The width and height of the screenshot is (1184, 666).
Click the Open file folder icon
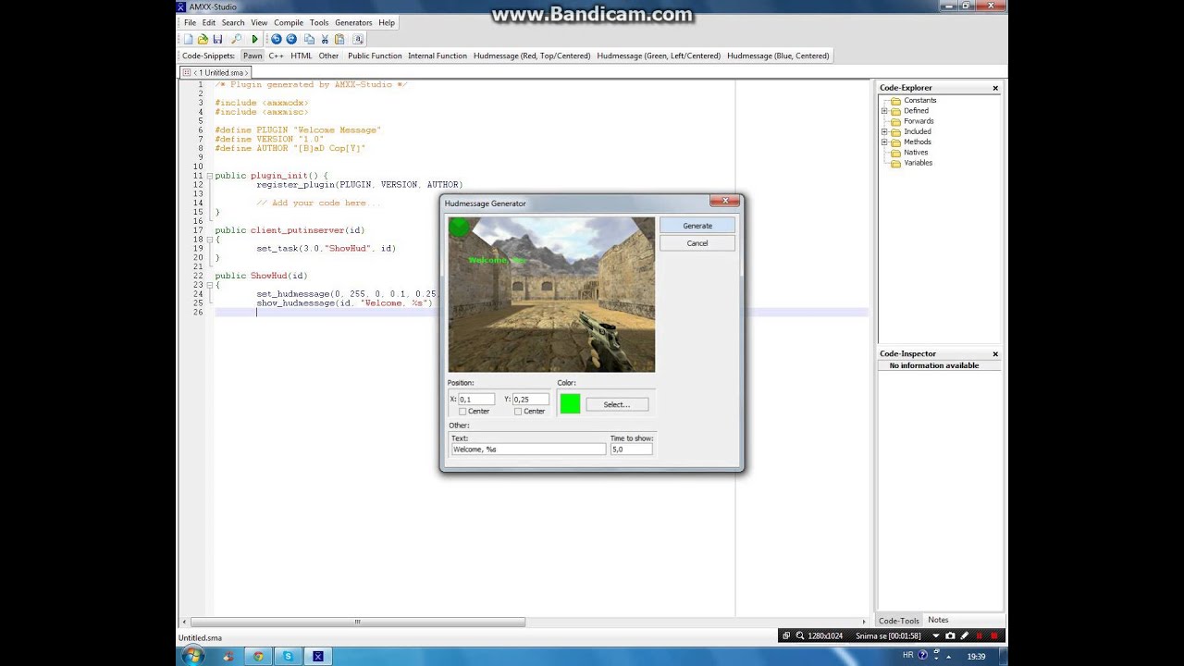203,39
